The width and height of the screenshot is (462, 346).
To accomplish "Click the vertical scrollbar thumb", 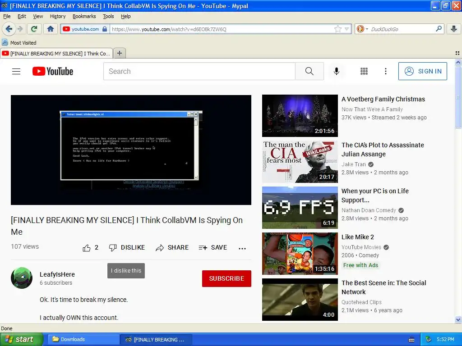I will pos(458,97).
